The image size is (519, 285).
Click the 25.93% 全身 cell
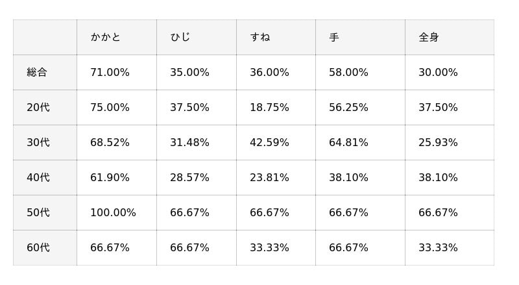tap(438, 142)
